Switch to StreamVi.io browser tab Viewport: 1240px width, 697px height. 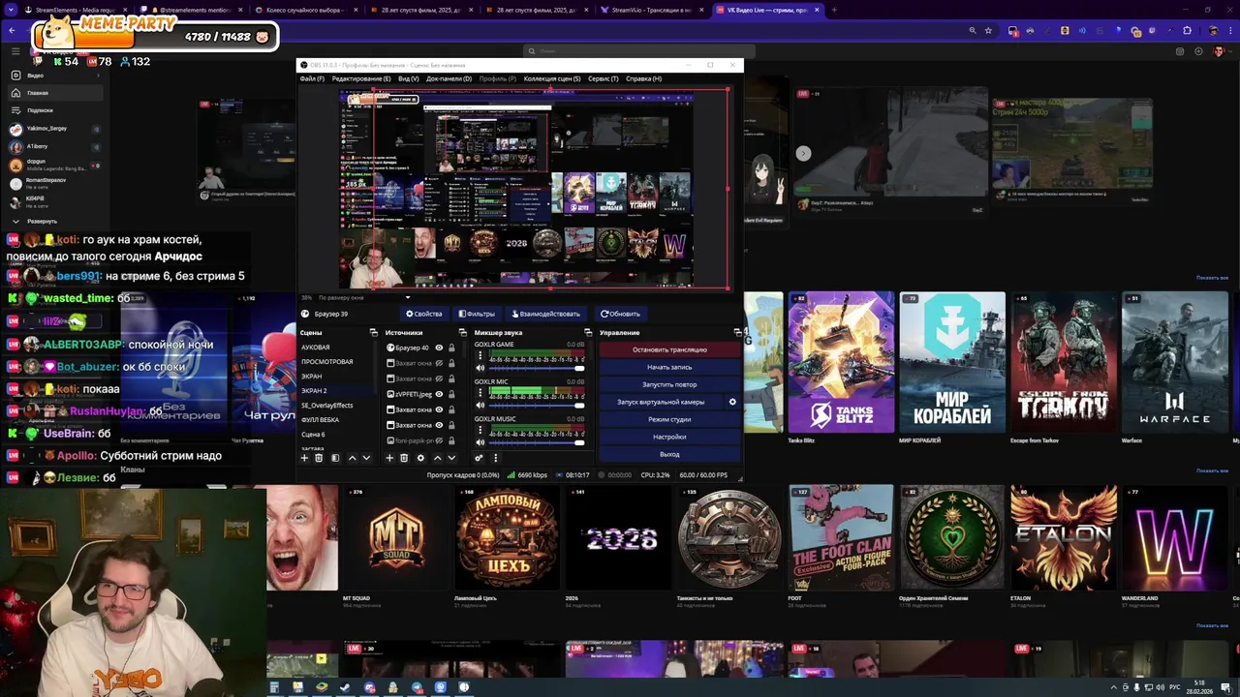pos(652,10)
